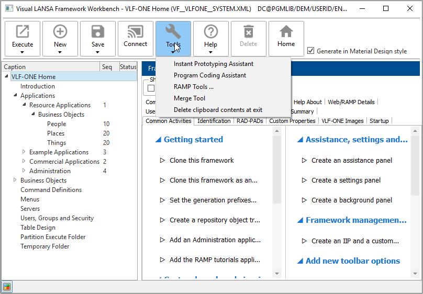Switch to the Startup tab
The width and height of the screenshot is (423, 294).
pos(379,121)
